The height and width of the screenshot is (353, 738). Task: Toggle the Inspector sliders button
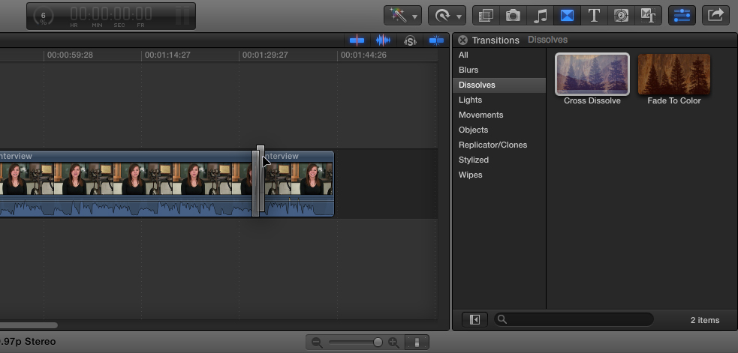[x=682, y=16]
